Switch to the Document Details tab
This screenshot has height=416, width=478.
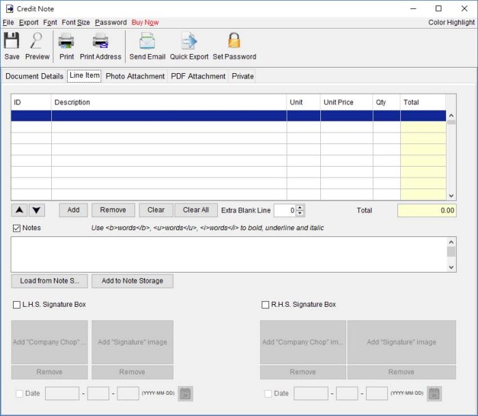tap(34, 77)
